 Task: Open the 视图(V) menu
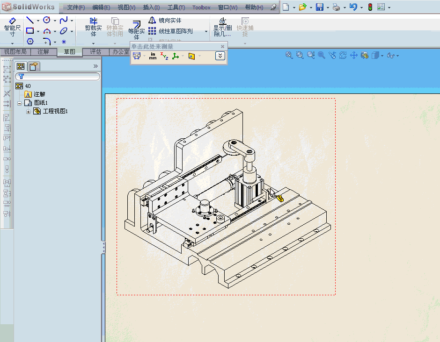click(x=126, y=7)
